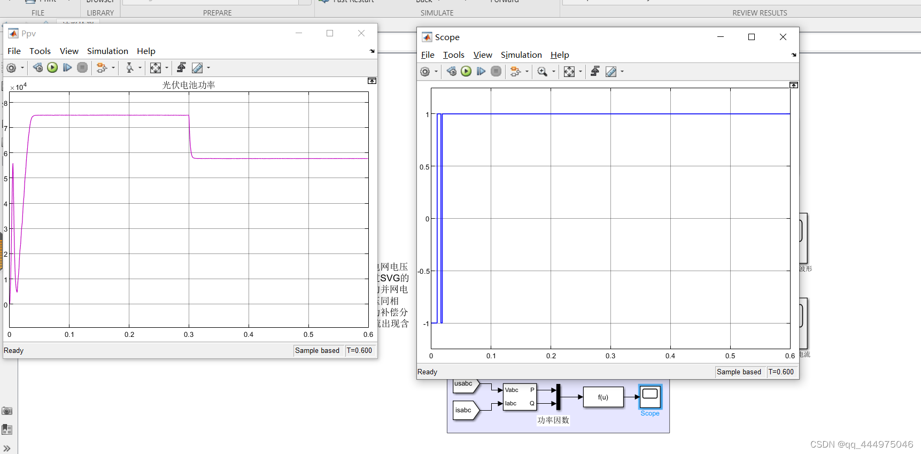
Task: Open Configuration Properties gear in Ppv window
Action: 11,68
